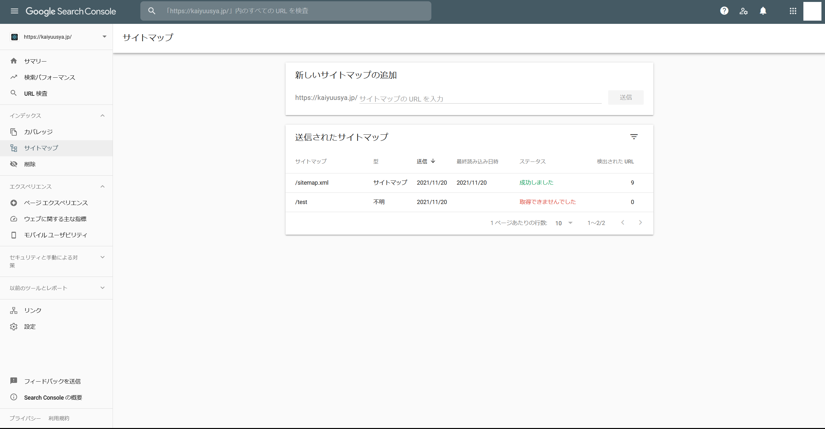
Task: Open users and permissions icon
Action: point(743,11)
